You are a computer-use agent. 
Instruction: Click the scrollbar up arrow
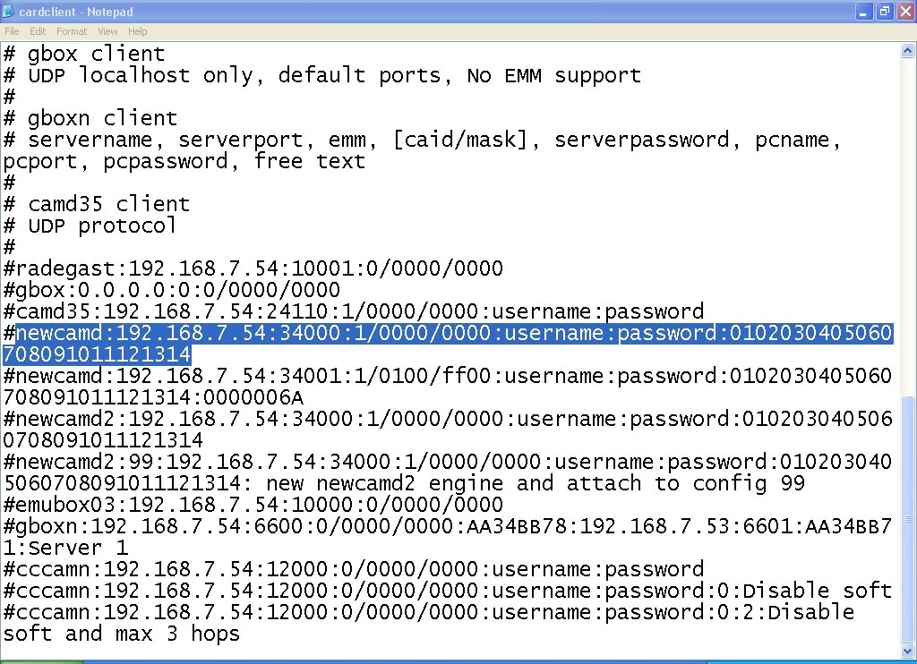pos(908,51)
